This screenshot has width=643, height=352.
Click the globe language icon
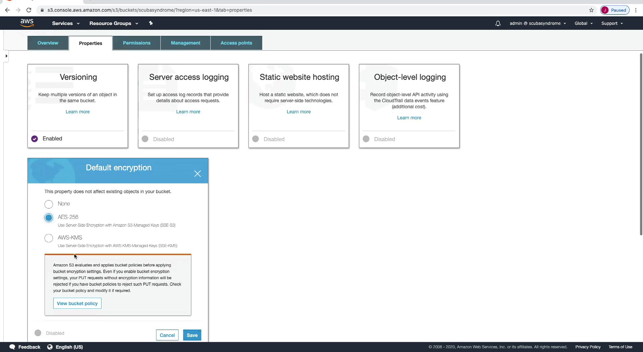[50, 347]
